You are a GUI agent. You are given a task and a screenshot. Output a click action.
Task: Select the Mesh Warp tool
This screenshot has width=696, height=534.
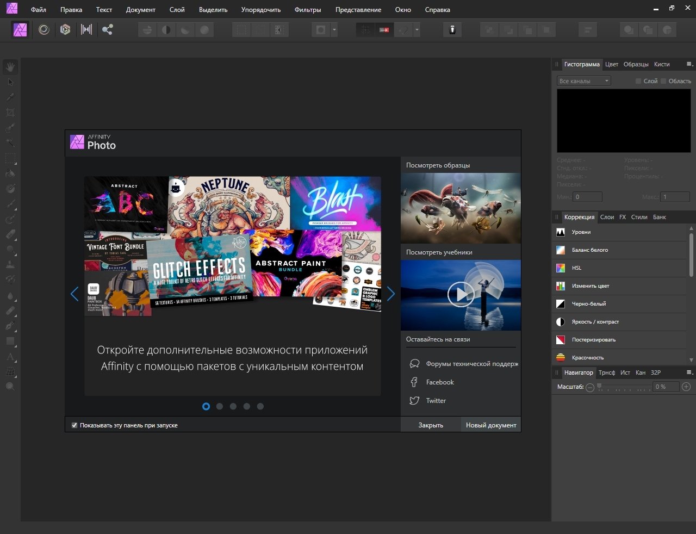(10, 372)
